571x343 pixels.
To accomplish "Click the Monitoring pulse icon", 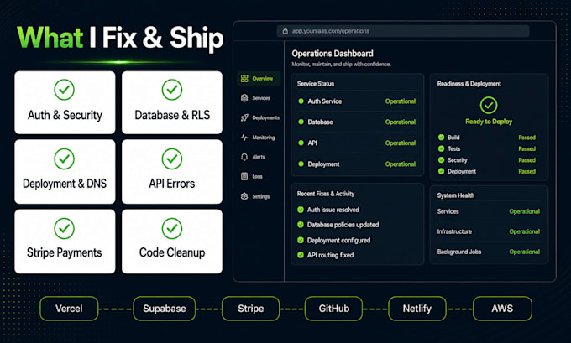I will click(x=244, y=138).
